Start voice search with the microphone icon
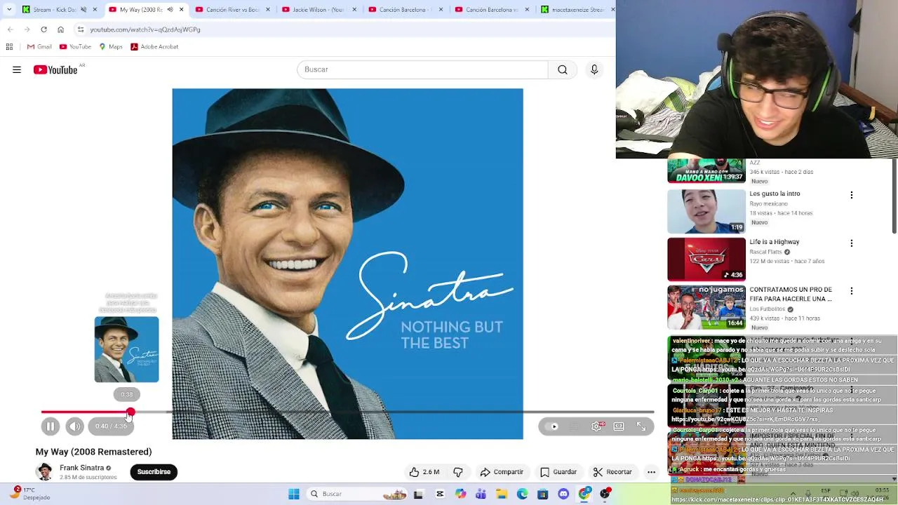 (594, 69)
